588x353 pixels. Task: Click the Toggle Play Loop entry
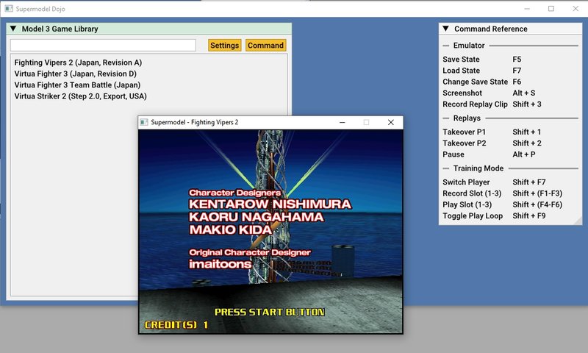[x=473, y=216]
